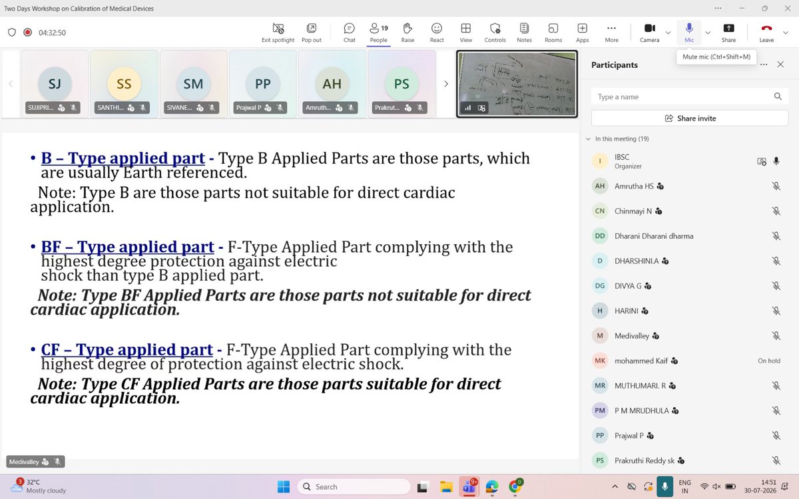
Task: Type a name search field
Action: pos(689,96)
